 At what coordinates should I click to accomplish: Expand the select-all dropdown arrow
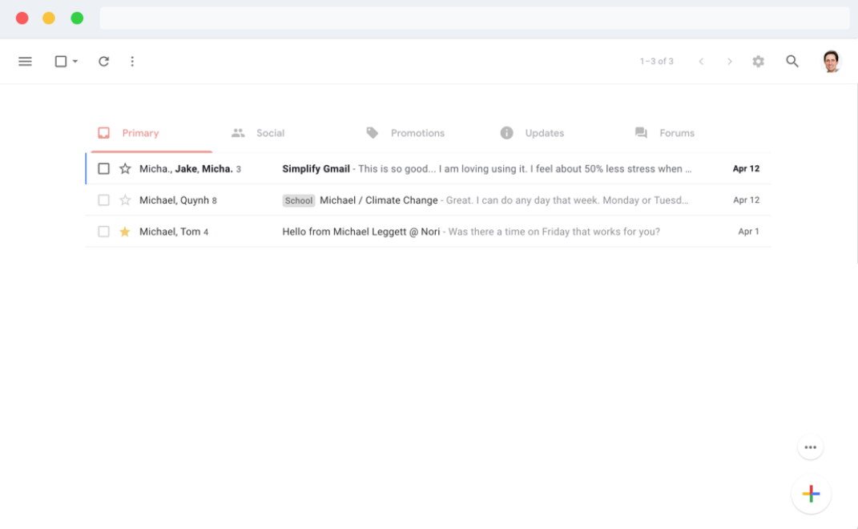(x=75, y=62)
